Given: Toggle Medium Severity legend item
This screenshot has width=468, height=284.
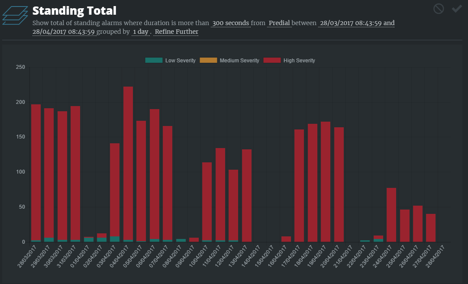Looking at the screenshot, I should tap(229, 61).
